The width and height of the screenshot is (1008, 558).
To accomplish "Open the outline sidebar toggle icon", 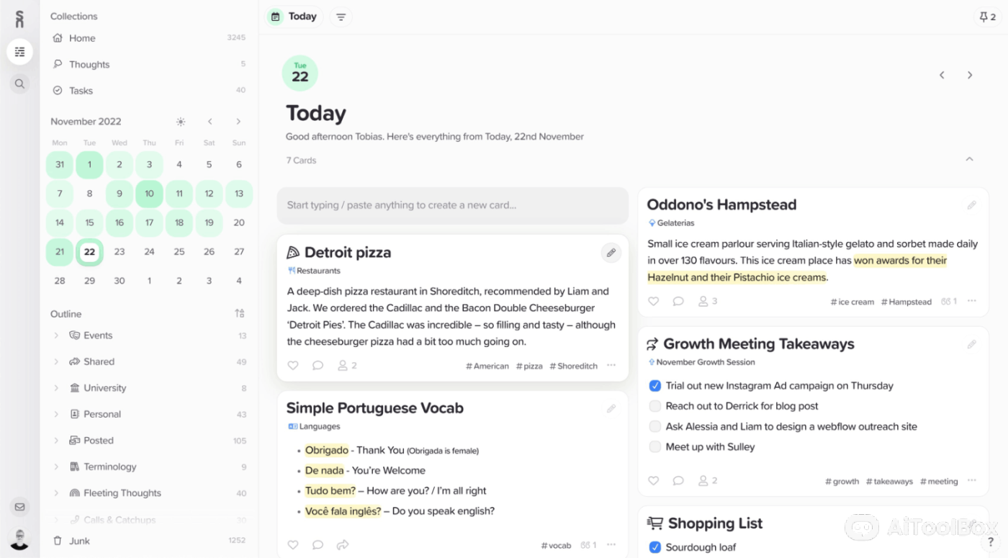I will tap(19, 52).
